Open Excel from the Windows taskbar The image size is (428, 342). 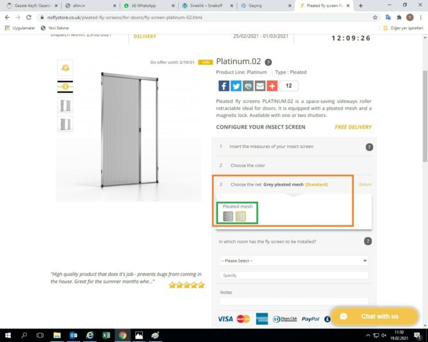(106, 335)
